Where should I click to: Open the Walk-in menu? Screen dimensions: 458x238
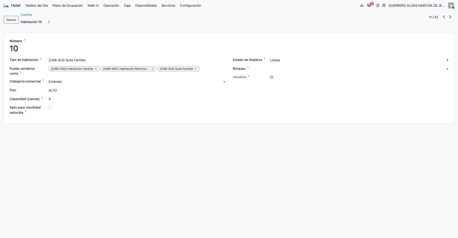click(93, 5)
